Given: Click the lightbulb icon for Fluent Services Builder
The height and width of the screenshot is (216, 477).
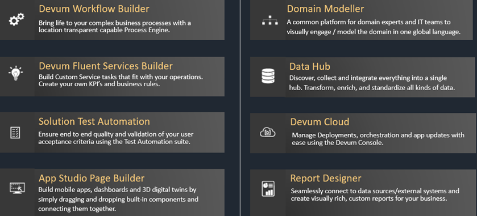Looking at the screenshot, I should [15, 74].
